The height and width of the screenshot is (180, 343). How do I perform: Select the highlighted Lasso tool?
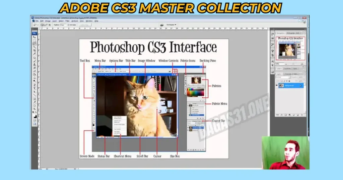point(35,44)
